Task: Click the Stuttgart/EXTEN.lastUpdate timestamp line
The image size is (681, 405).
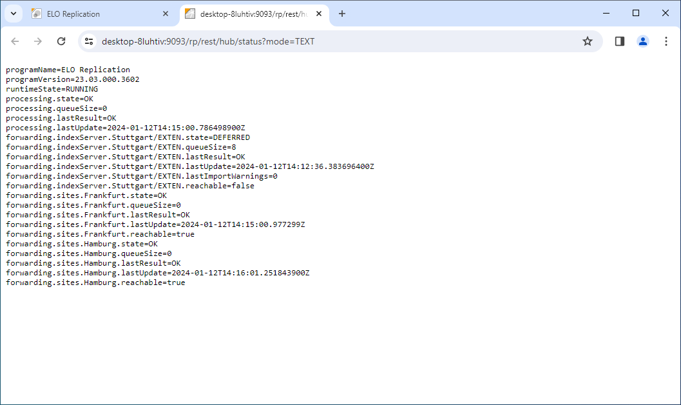Action: pos(190,166)
